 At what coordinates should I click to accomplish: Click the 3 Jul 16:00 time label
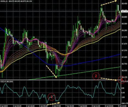pyautogui.click(x=30, y=106)
